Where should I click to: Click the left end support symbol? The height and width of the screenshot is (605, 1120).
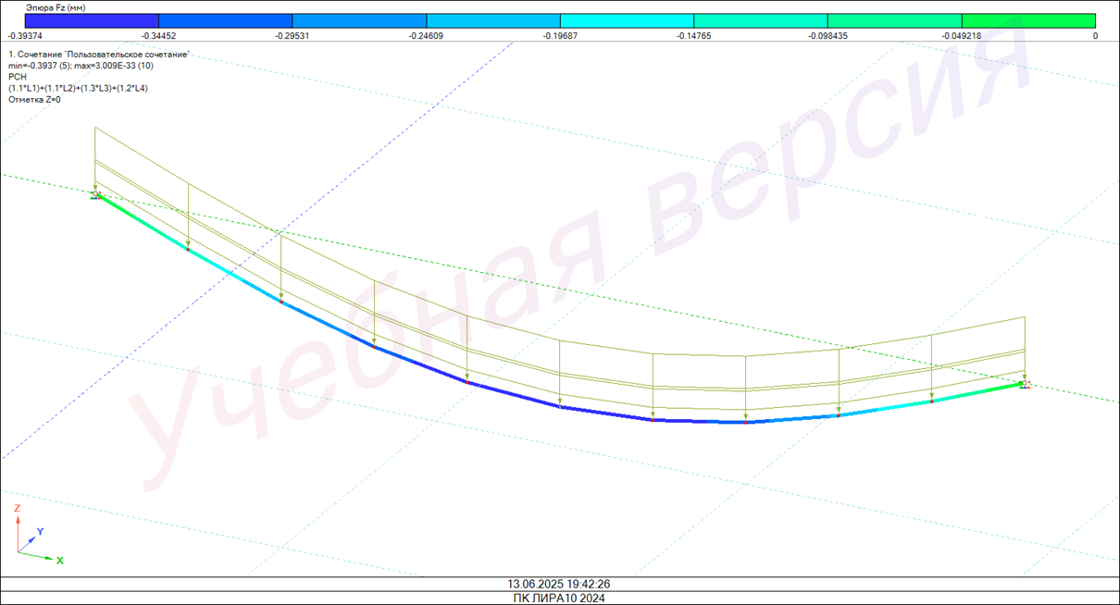(x=95, y=194)
